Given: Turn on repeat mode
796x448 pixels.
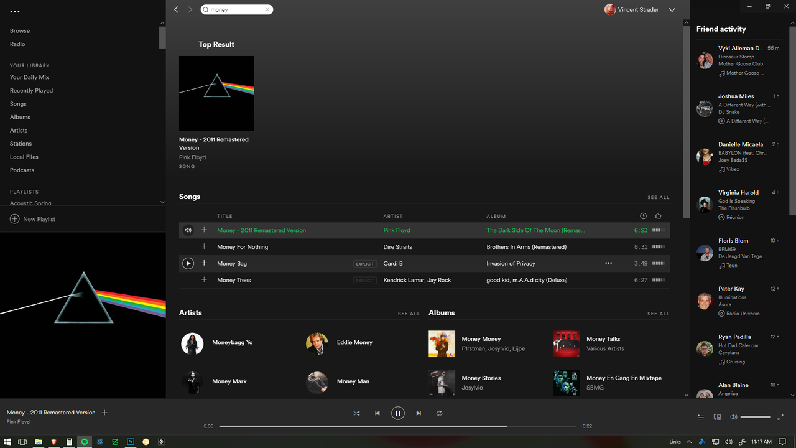Looking at the screenshot, I should (x=439, y=413).
